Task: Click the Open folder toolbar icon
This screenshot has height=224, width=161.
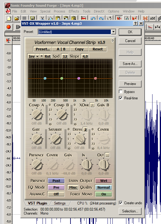Action: (17, 18)
